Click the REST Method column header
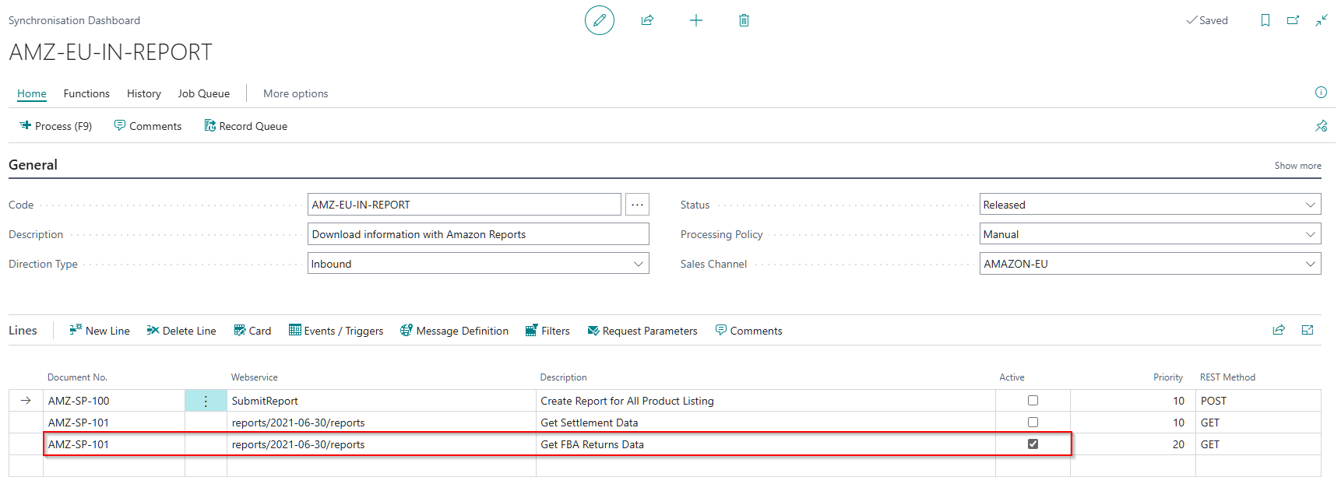1341x484 pixels. pos(1227,377)
